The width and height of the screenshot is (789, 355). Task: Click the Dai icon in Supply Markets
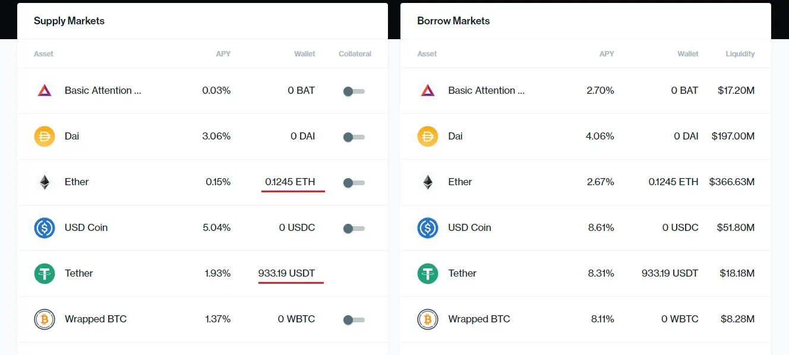coord(45,137)
